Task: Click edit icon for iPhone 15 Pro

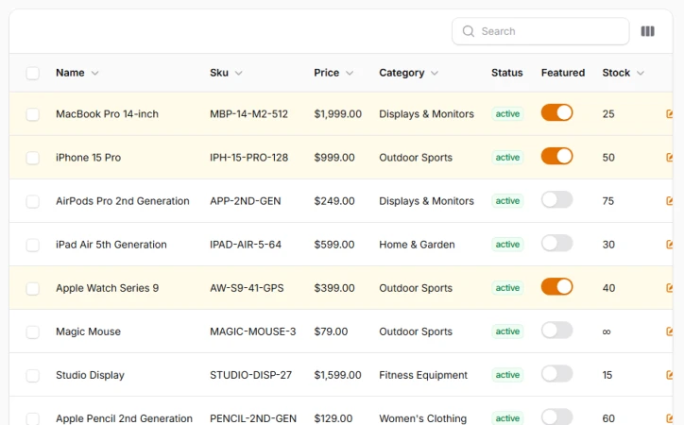Action: (669, 158)
